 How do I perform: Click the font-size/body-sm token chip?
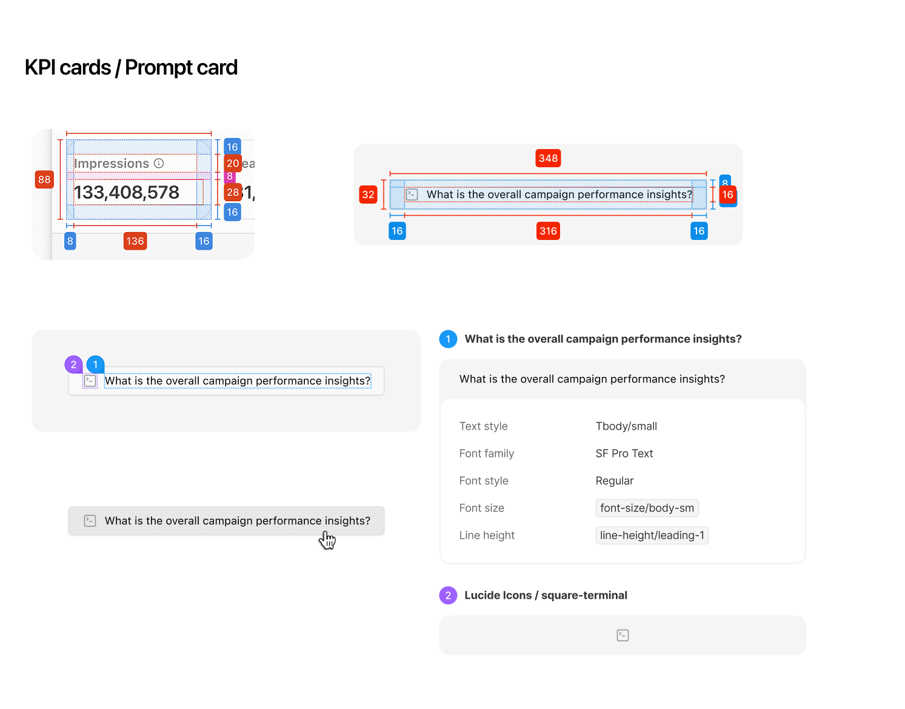pos(647,508)
